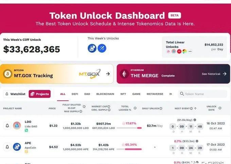
Task: Expand the more-tokens ellipsis in Total Linear Unlocks
Action: (190, 51)
